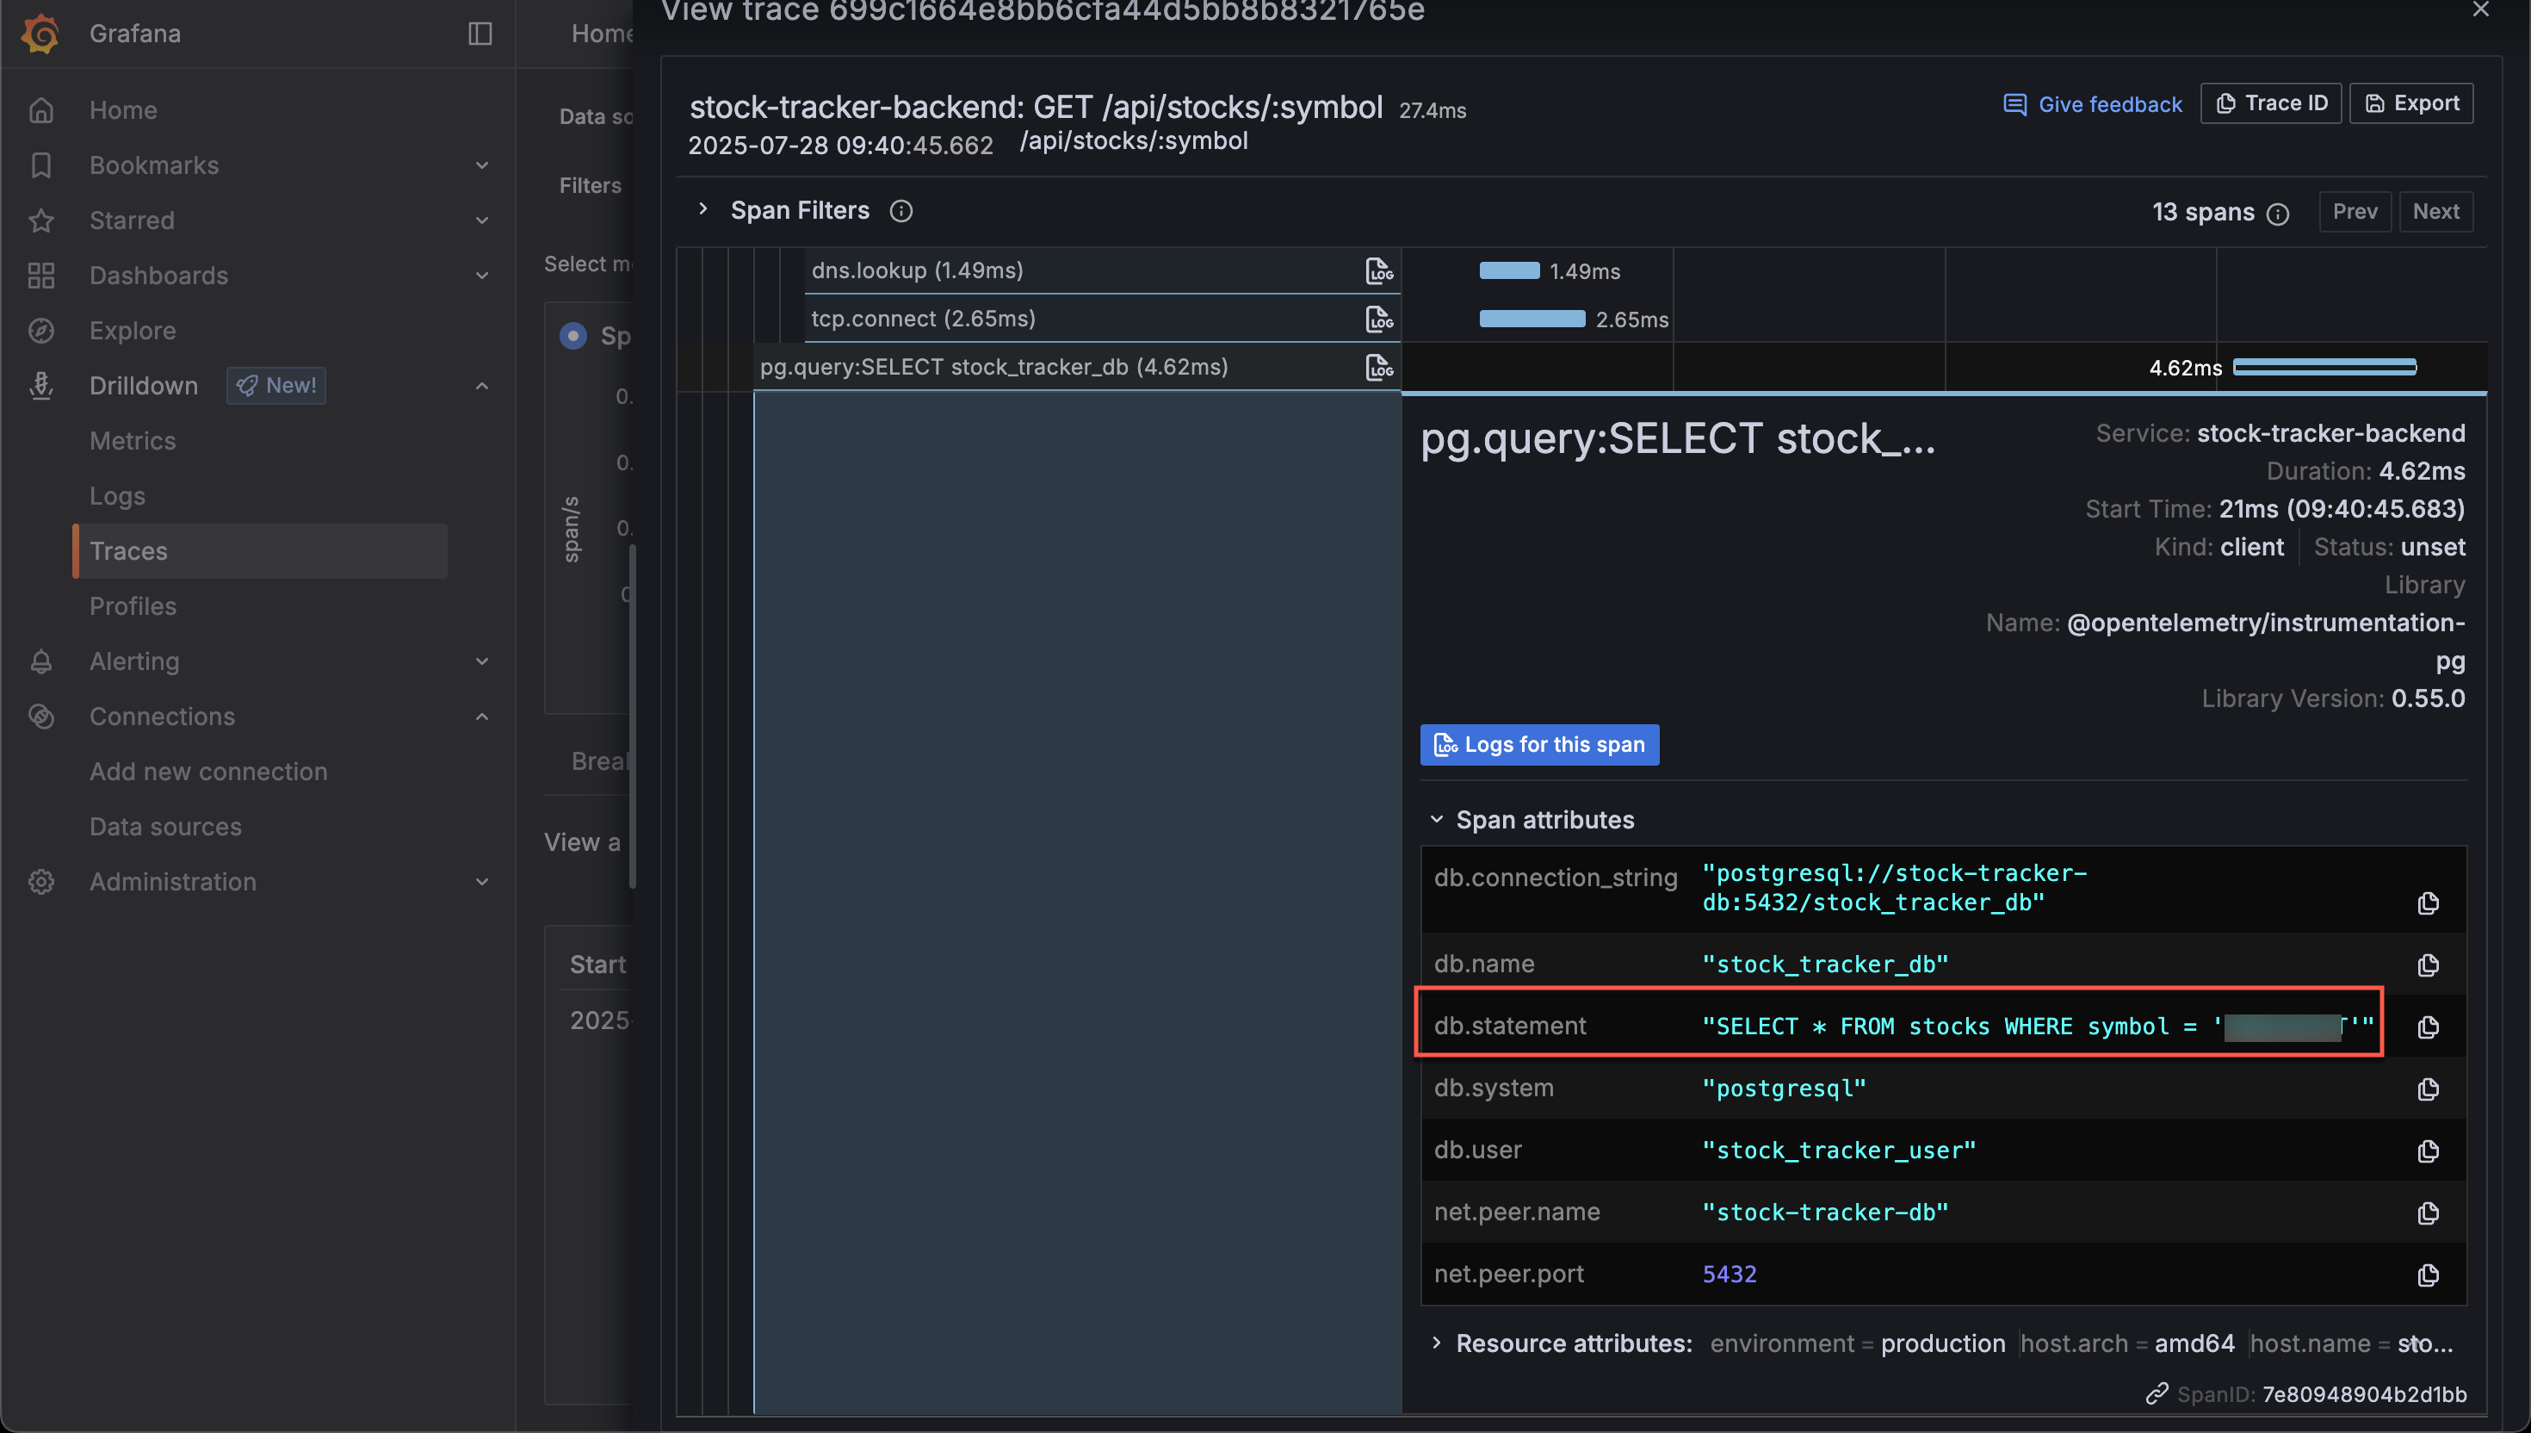Viewport: 2531px width, 1433px height.
Task: Open logs icon for pg.query span
Action: [x=1379, y=367]
